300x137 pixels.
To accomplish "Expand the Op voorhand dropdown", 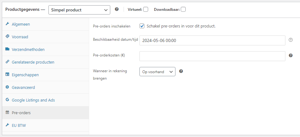I will pyautogui.click(x=157, y=72).
